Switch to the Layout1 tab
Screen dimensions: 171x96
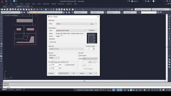(x=11, y=90)
